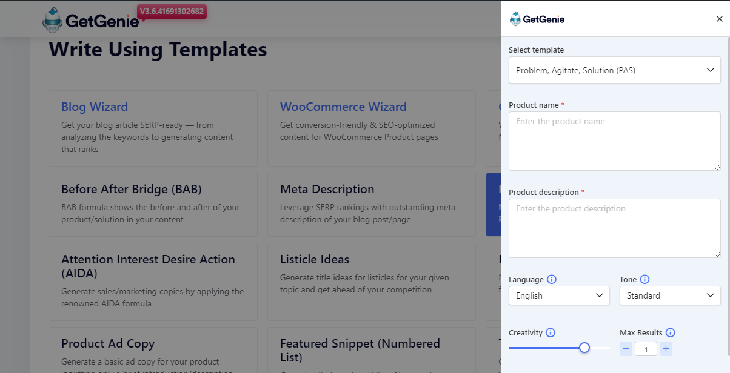
Task: Click the Creativity slider handle
Action: [x=584, y=348]
